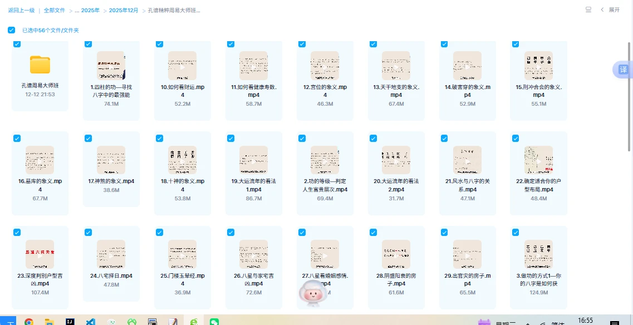Click 返回上一级 to go back

point(21,11)
